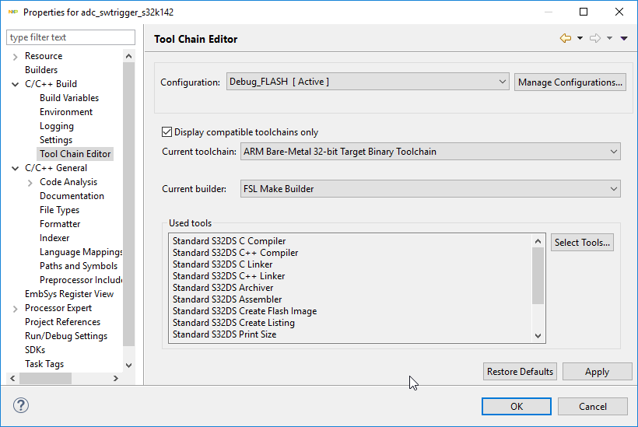Collapse the C/C++ General tree node
The width and height of the screenshot is (638, 427).
[16, 168]
